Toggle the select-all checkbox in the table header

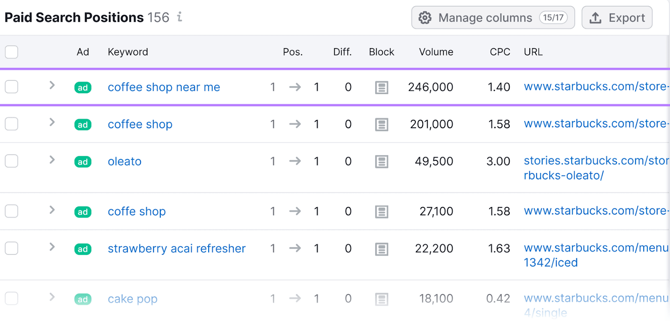tap(12, 52)
